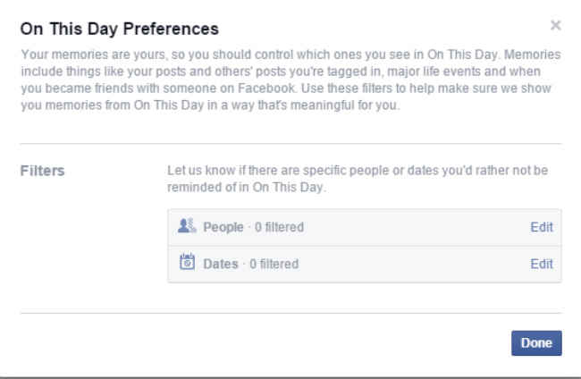The height and width of the screenshot is (379, 581).
Task: Click the 'Let us know' filter explanation text
Action: coord(358,179)
